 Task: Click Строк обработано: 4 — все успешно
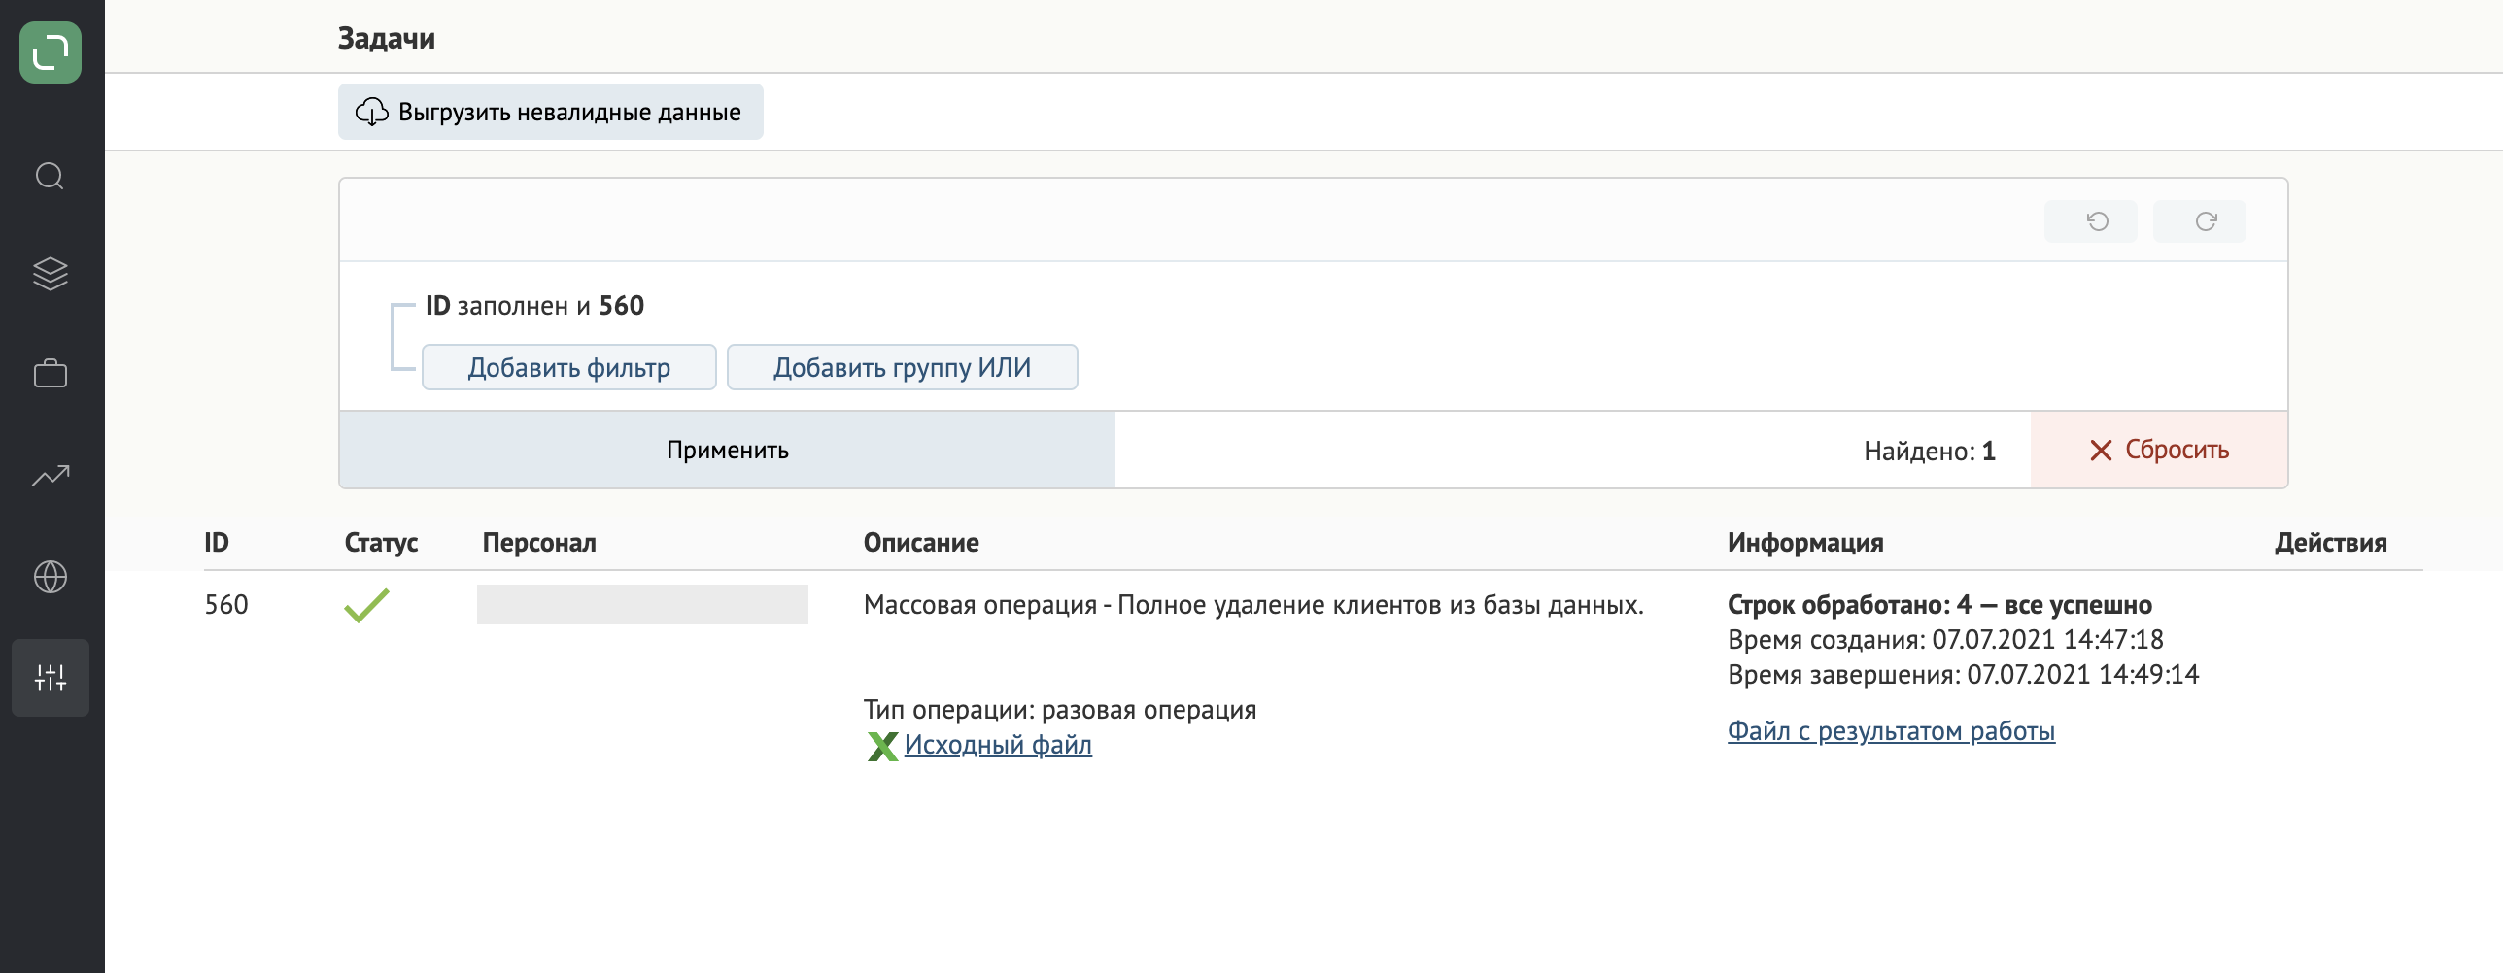pyautogui.click(x=1939, y=605)
